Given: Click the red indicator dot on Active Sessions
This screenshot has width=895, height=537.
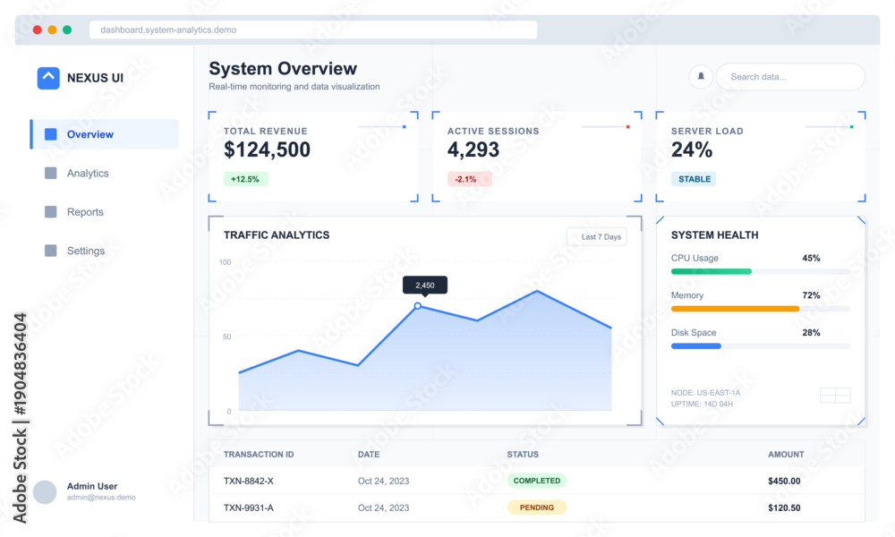Looking at the screenshot, I should click(x=628, y=127).
